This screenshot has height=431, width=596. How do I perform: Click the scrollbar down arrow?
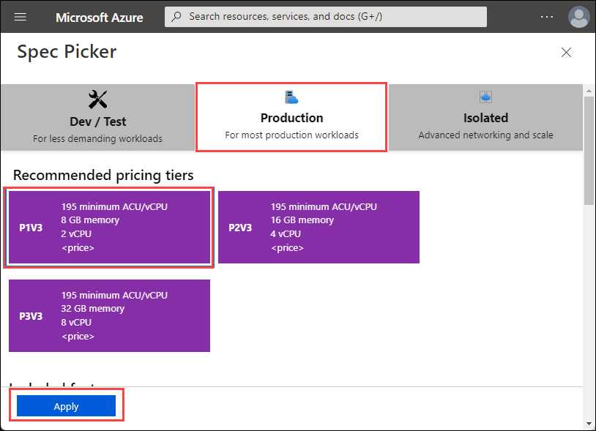[589, 424]
